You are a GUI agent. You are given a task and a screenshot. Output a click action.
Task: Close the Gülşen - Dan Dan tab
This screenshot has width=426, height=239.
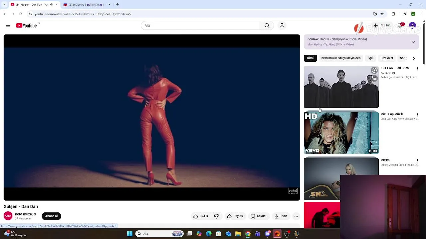(57, 5)
